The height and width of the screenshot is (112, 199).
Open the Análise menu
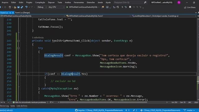pos(68,2)
